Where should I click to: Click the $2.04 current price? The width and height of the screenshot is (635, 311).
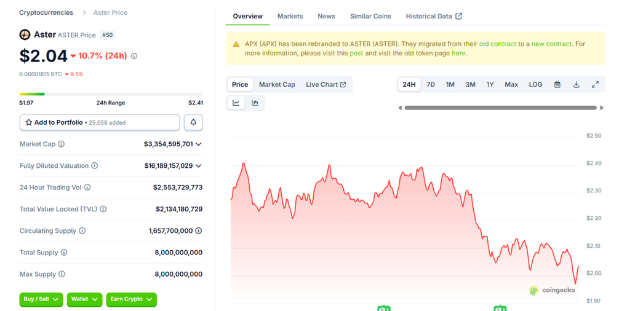click(43, 56)
